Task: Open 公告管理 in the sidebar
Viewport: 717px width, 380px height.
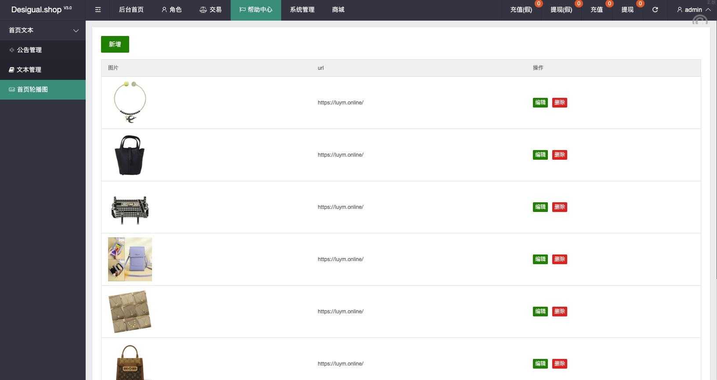Action: (x=29, y=50)
